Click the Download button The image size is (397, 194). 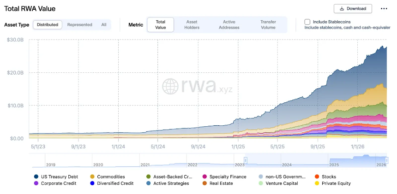[353, 8]
